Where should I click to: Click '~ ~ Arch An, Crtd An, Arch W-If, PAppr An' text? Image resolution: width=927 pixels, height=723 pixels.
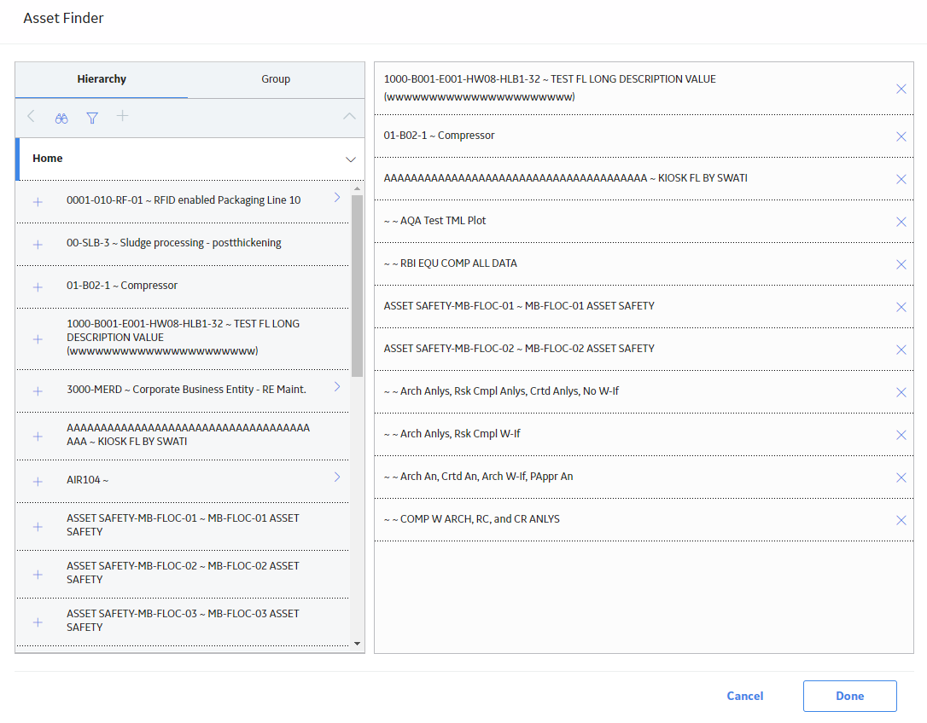coord(478,476)
